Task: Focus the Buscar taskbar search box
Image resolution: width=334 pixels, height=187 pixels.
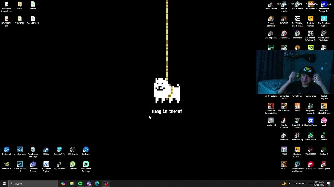Action: 33,184
